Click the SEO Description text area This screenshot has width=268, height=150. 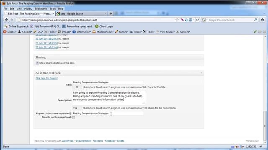click(109, 97)
